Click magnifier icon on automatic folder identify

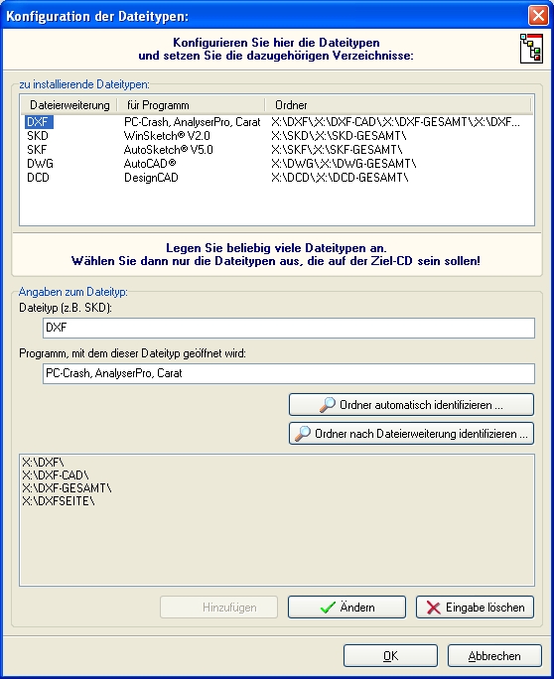[328, 405]
